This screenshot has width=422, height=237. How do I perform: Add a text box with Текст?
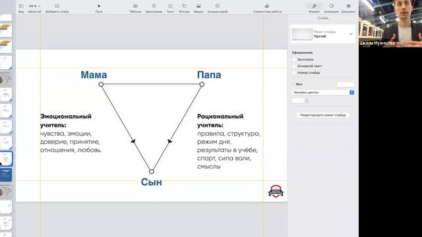(x=170, y=8)
